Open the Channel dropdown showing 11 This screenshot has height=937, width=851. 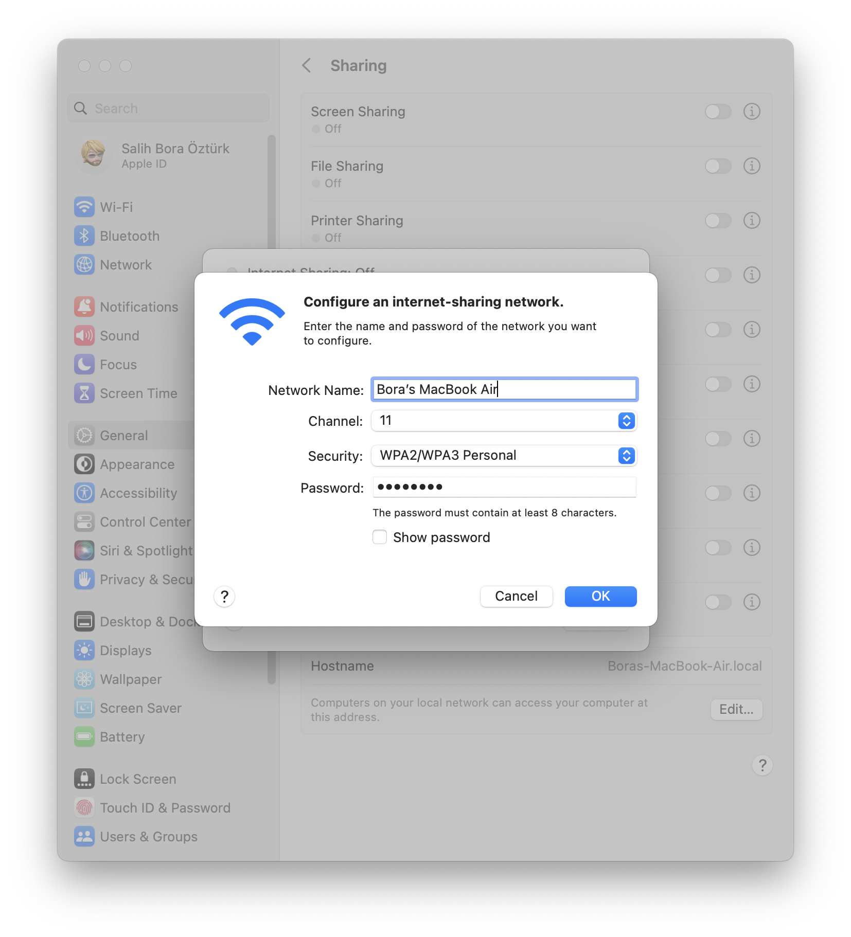(504, 421)
